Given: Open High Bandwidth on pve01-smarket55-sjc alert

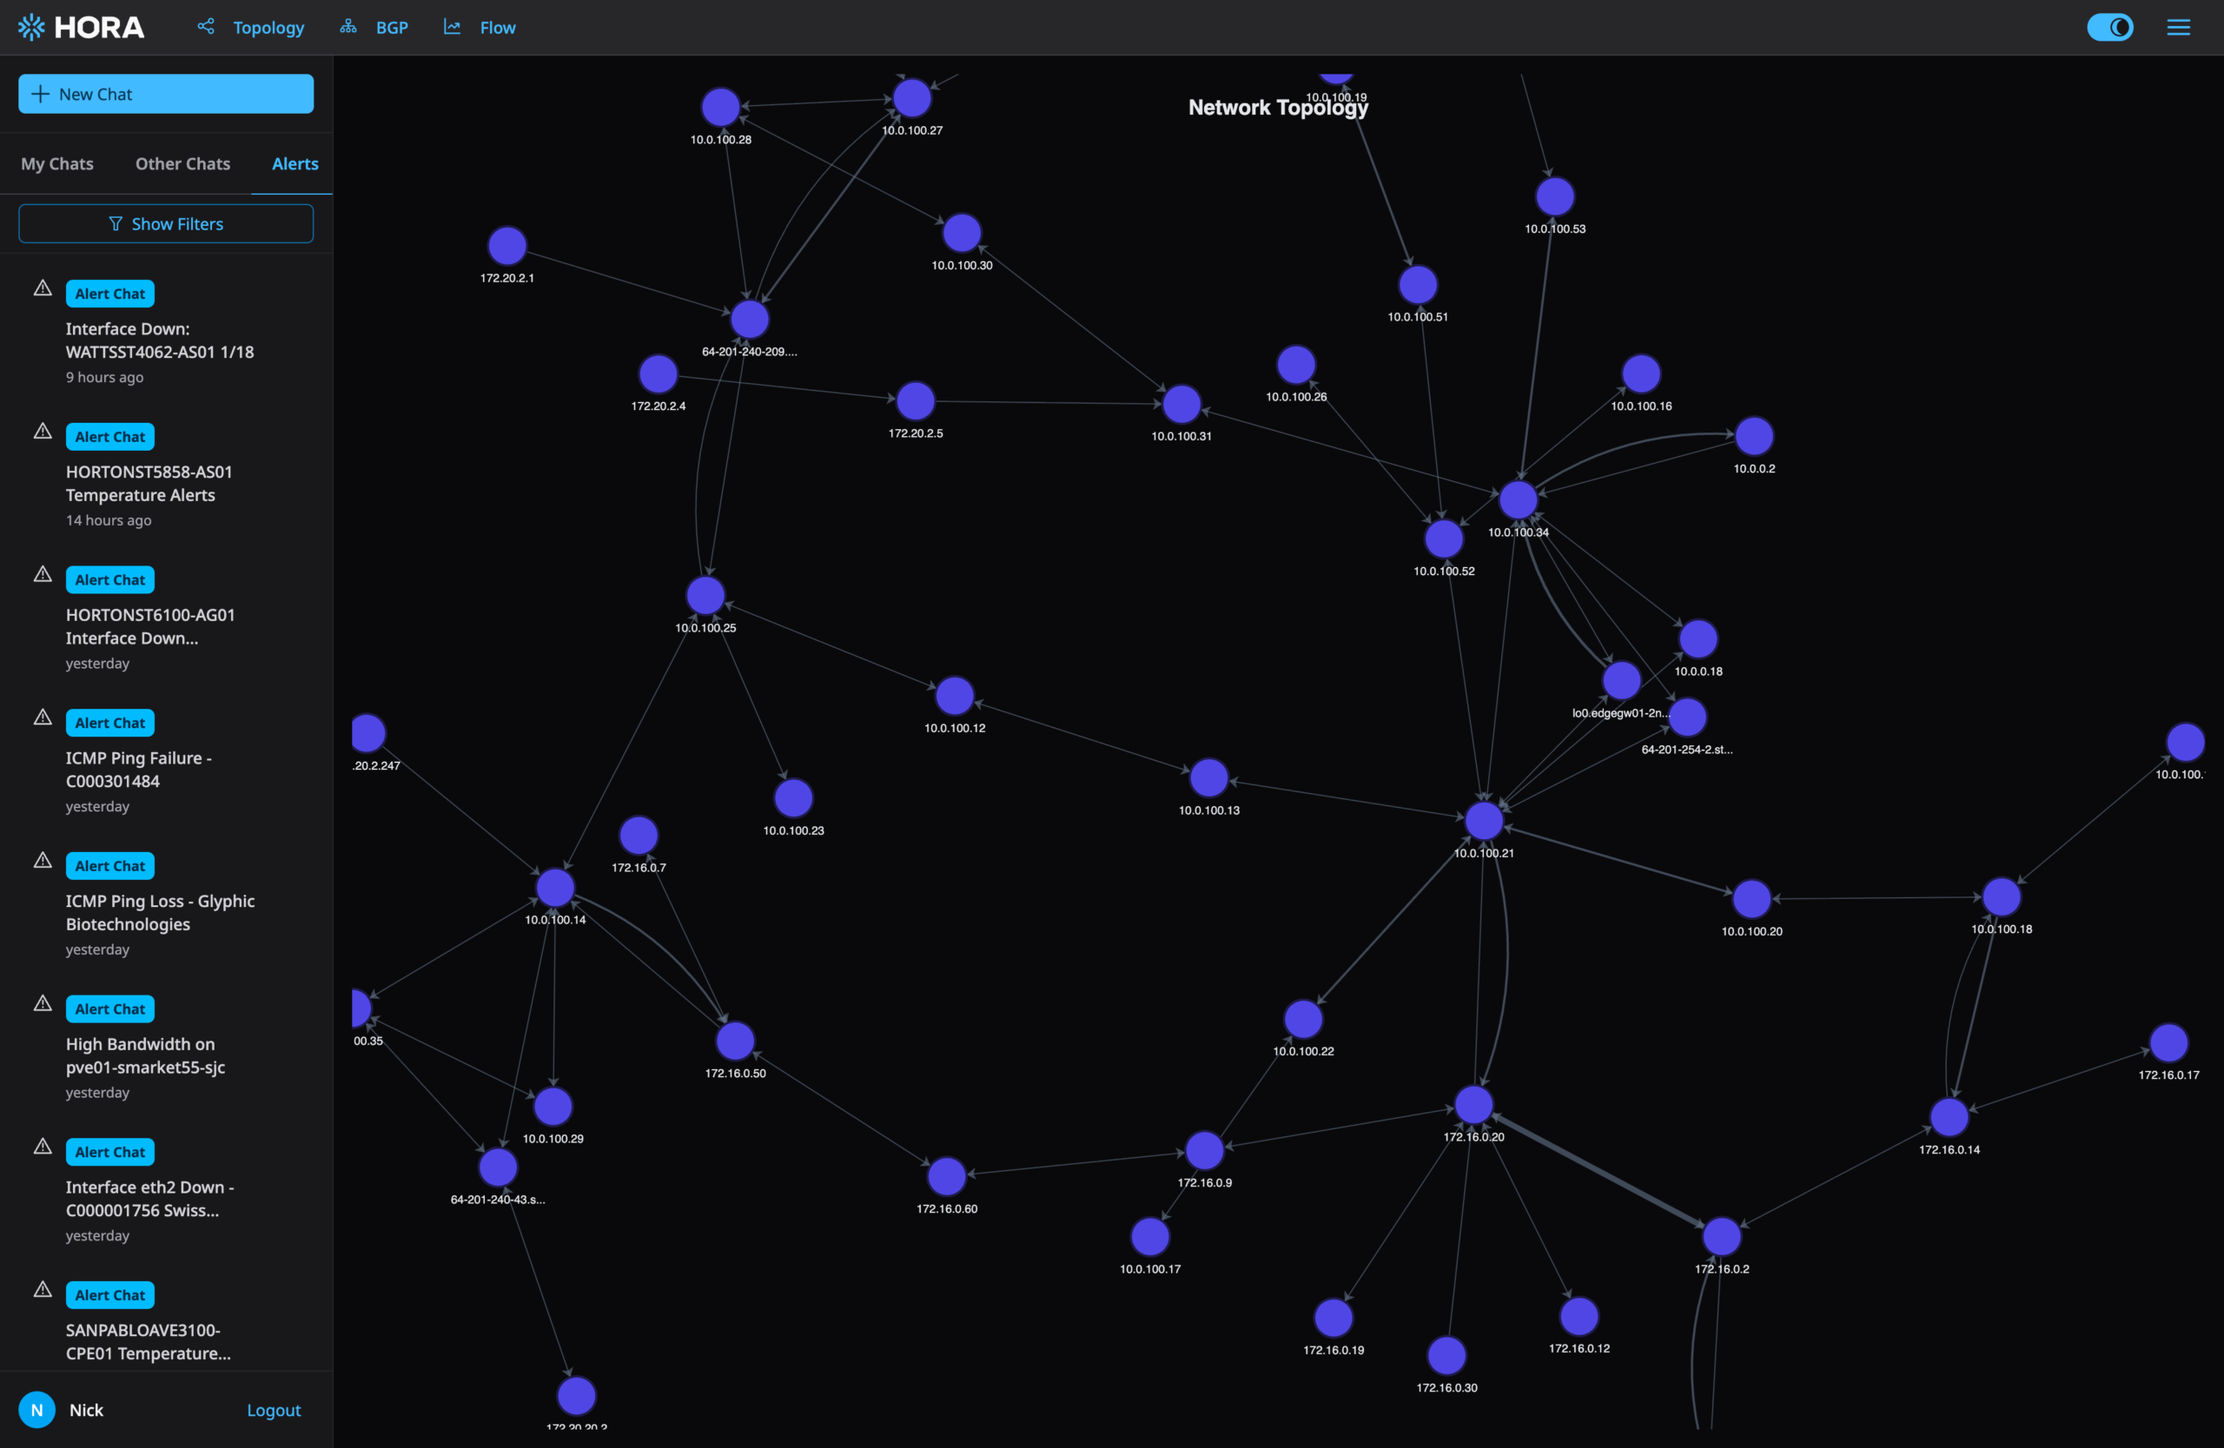Looking at the screenshot, I should 145,1055.
